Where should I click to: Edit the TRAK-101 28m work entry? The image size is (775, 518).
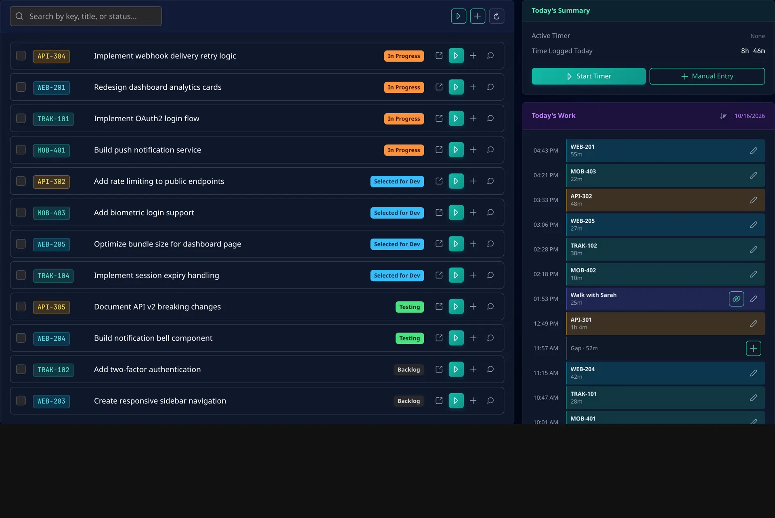pos(754,398)
